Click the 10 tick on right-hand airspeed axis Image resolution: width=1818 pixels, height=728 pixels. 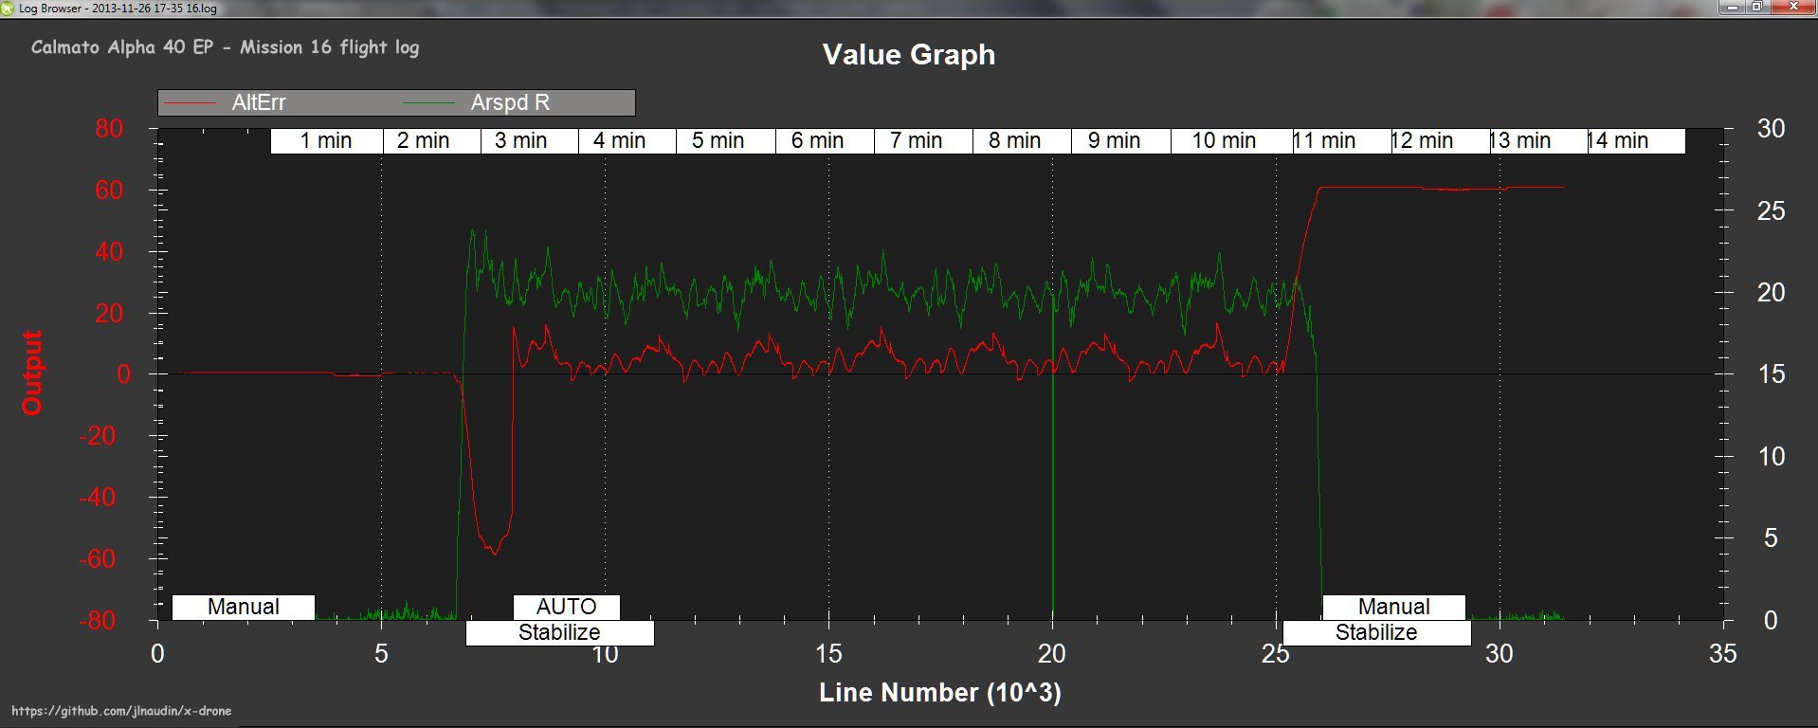[1771, 457]
